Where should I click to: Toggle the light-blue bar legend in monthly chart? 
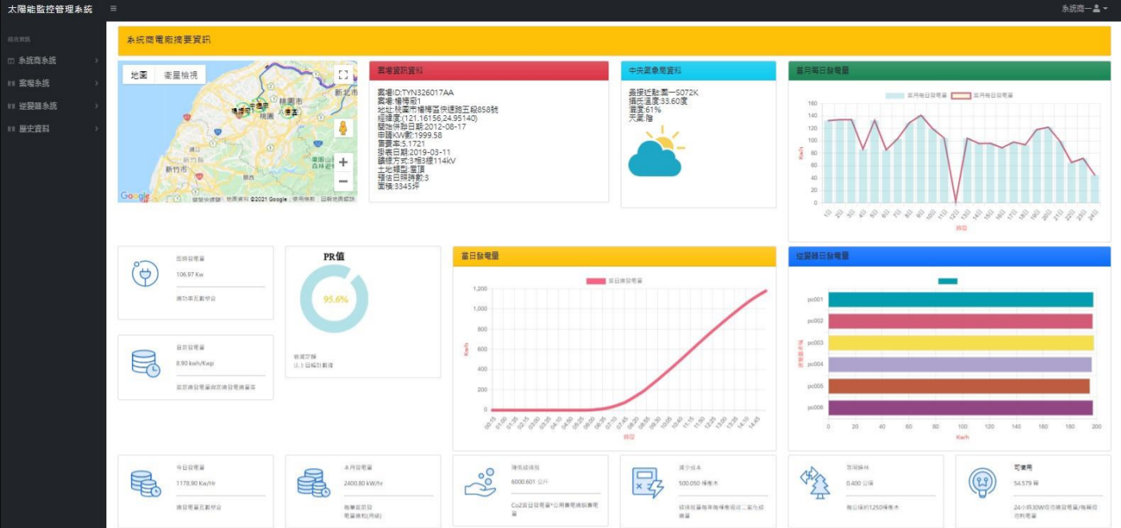[896, 95]
